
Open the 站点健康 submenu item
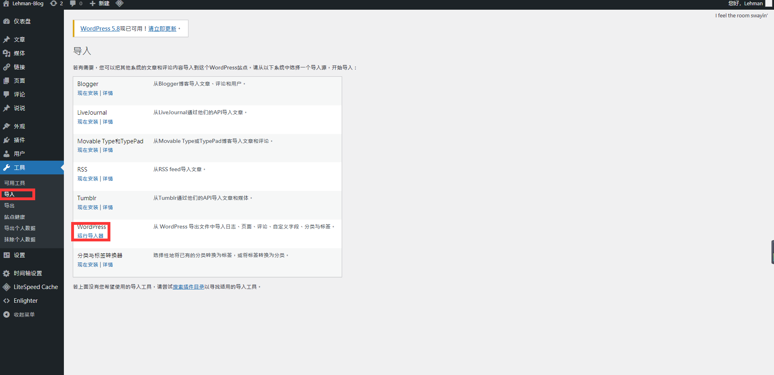[x=15, y=217]
